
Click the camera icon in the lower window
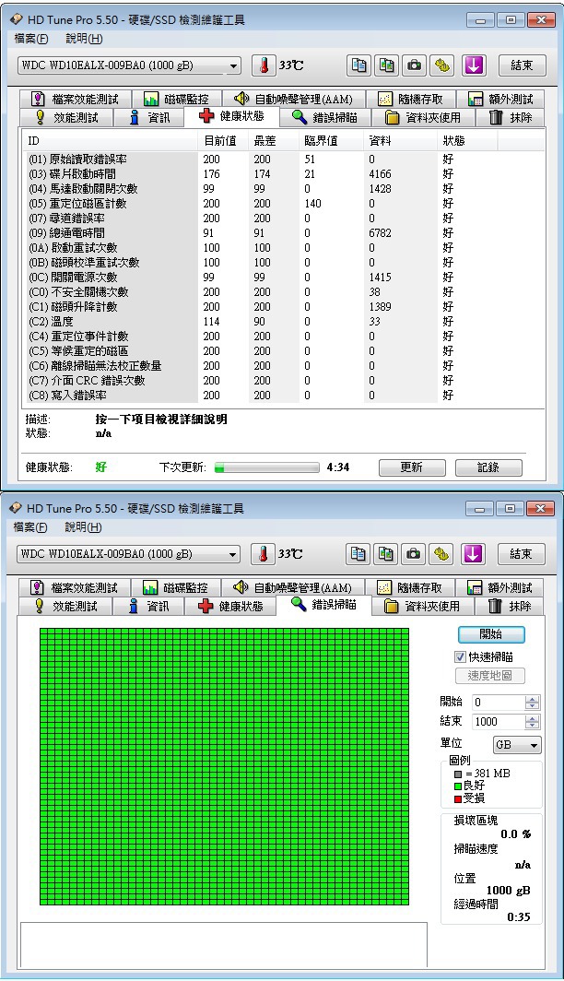(x=414, y=554)
